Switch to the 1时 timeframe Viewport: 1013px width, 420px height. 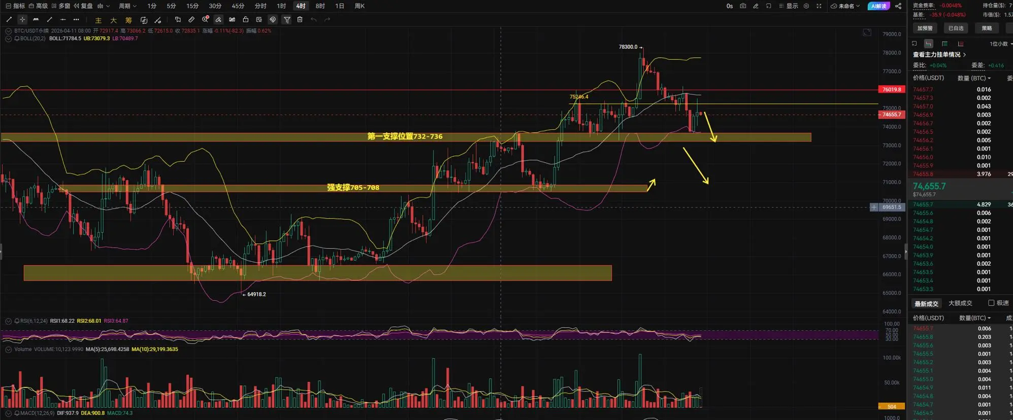coord(281,6)
